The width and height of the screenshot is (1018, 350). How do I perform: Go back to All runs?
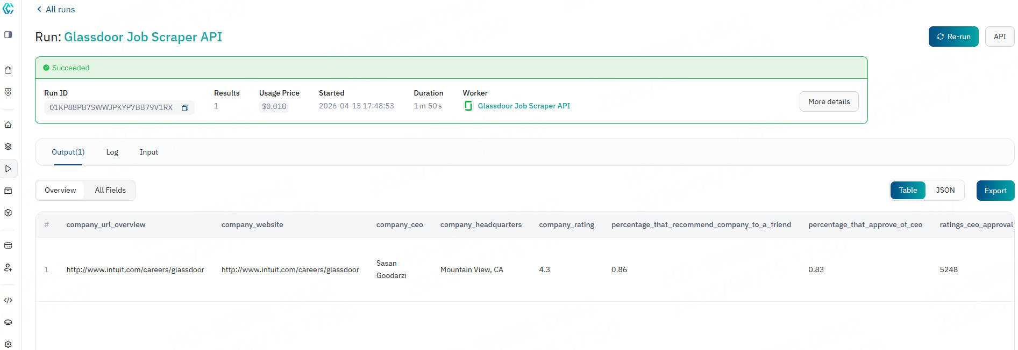click(x=56, y=10)
